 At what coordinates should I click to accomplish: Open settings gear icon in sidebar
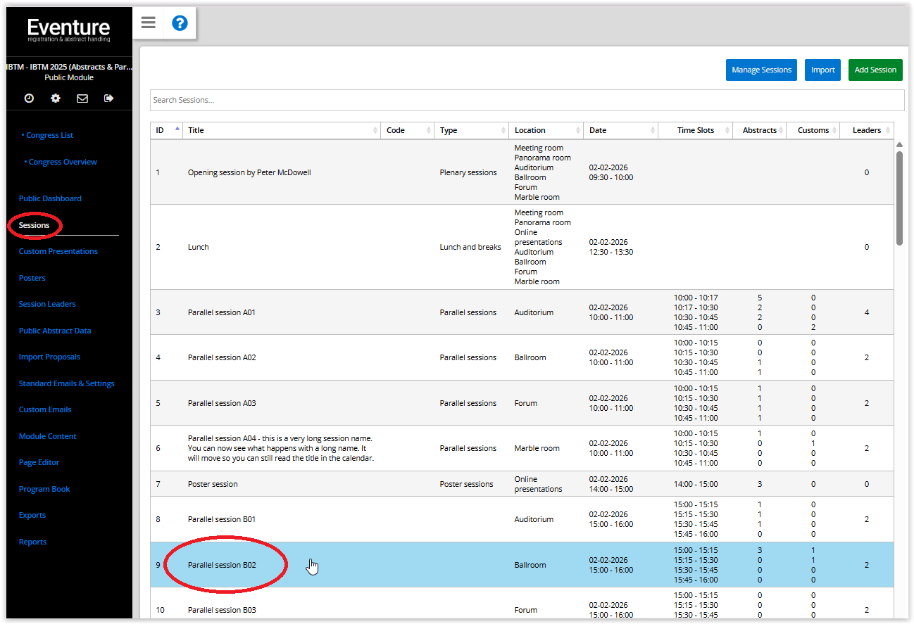[x=56, y=98]
